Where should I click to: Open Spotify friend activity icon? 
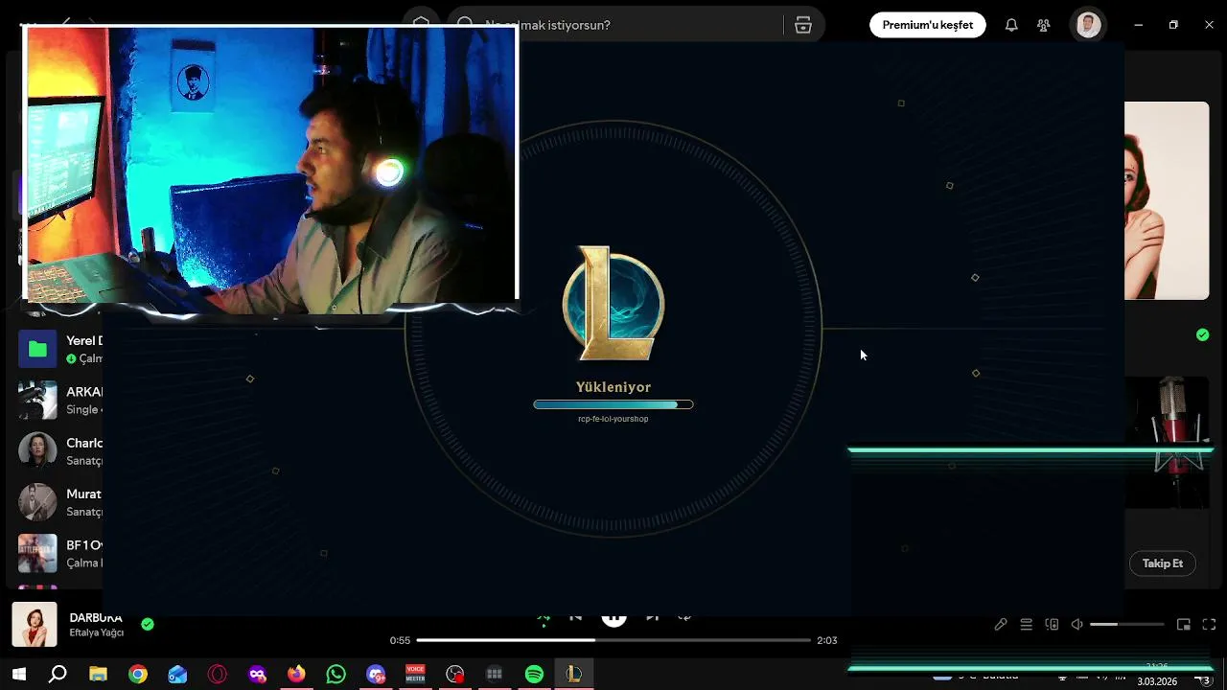pos(1044,25)
